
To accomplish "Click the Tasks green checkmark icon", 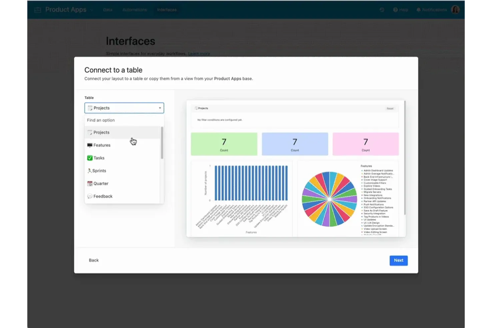I will (90, 158).
